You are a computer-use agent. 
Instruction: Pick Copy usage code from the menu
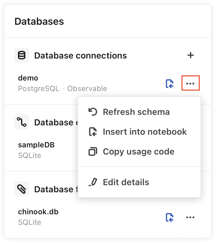coord(139,151)
